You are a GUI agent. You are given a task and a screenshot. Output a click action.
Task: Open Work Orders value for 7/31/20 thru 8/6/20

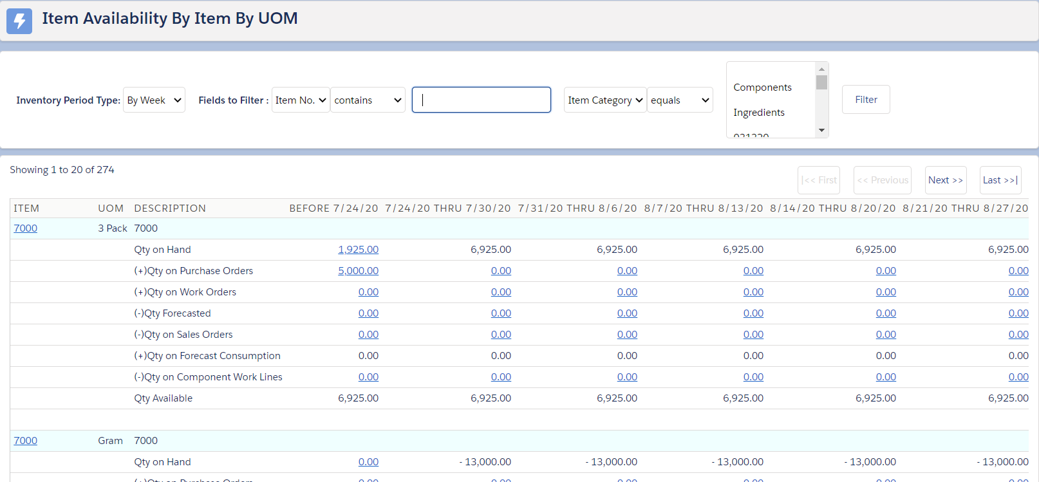(x=627, y=292)
